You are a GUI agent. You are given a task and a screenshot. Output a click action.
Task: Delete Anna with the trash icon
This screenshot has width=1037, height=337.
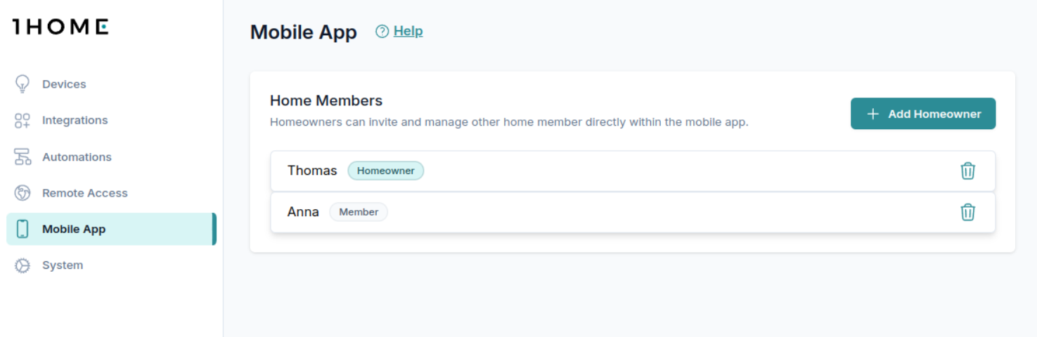click(967, 212)
